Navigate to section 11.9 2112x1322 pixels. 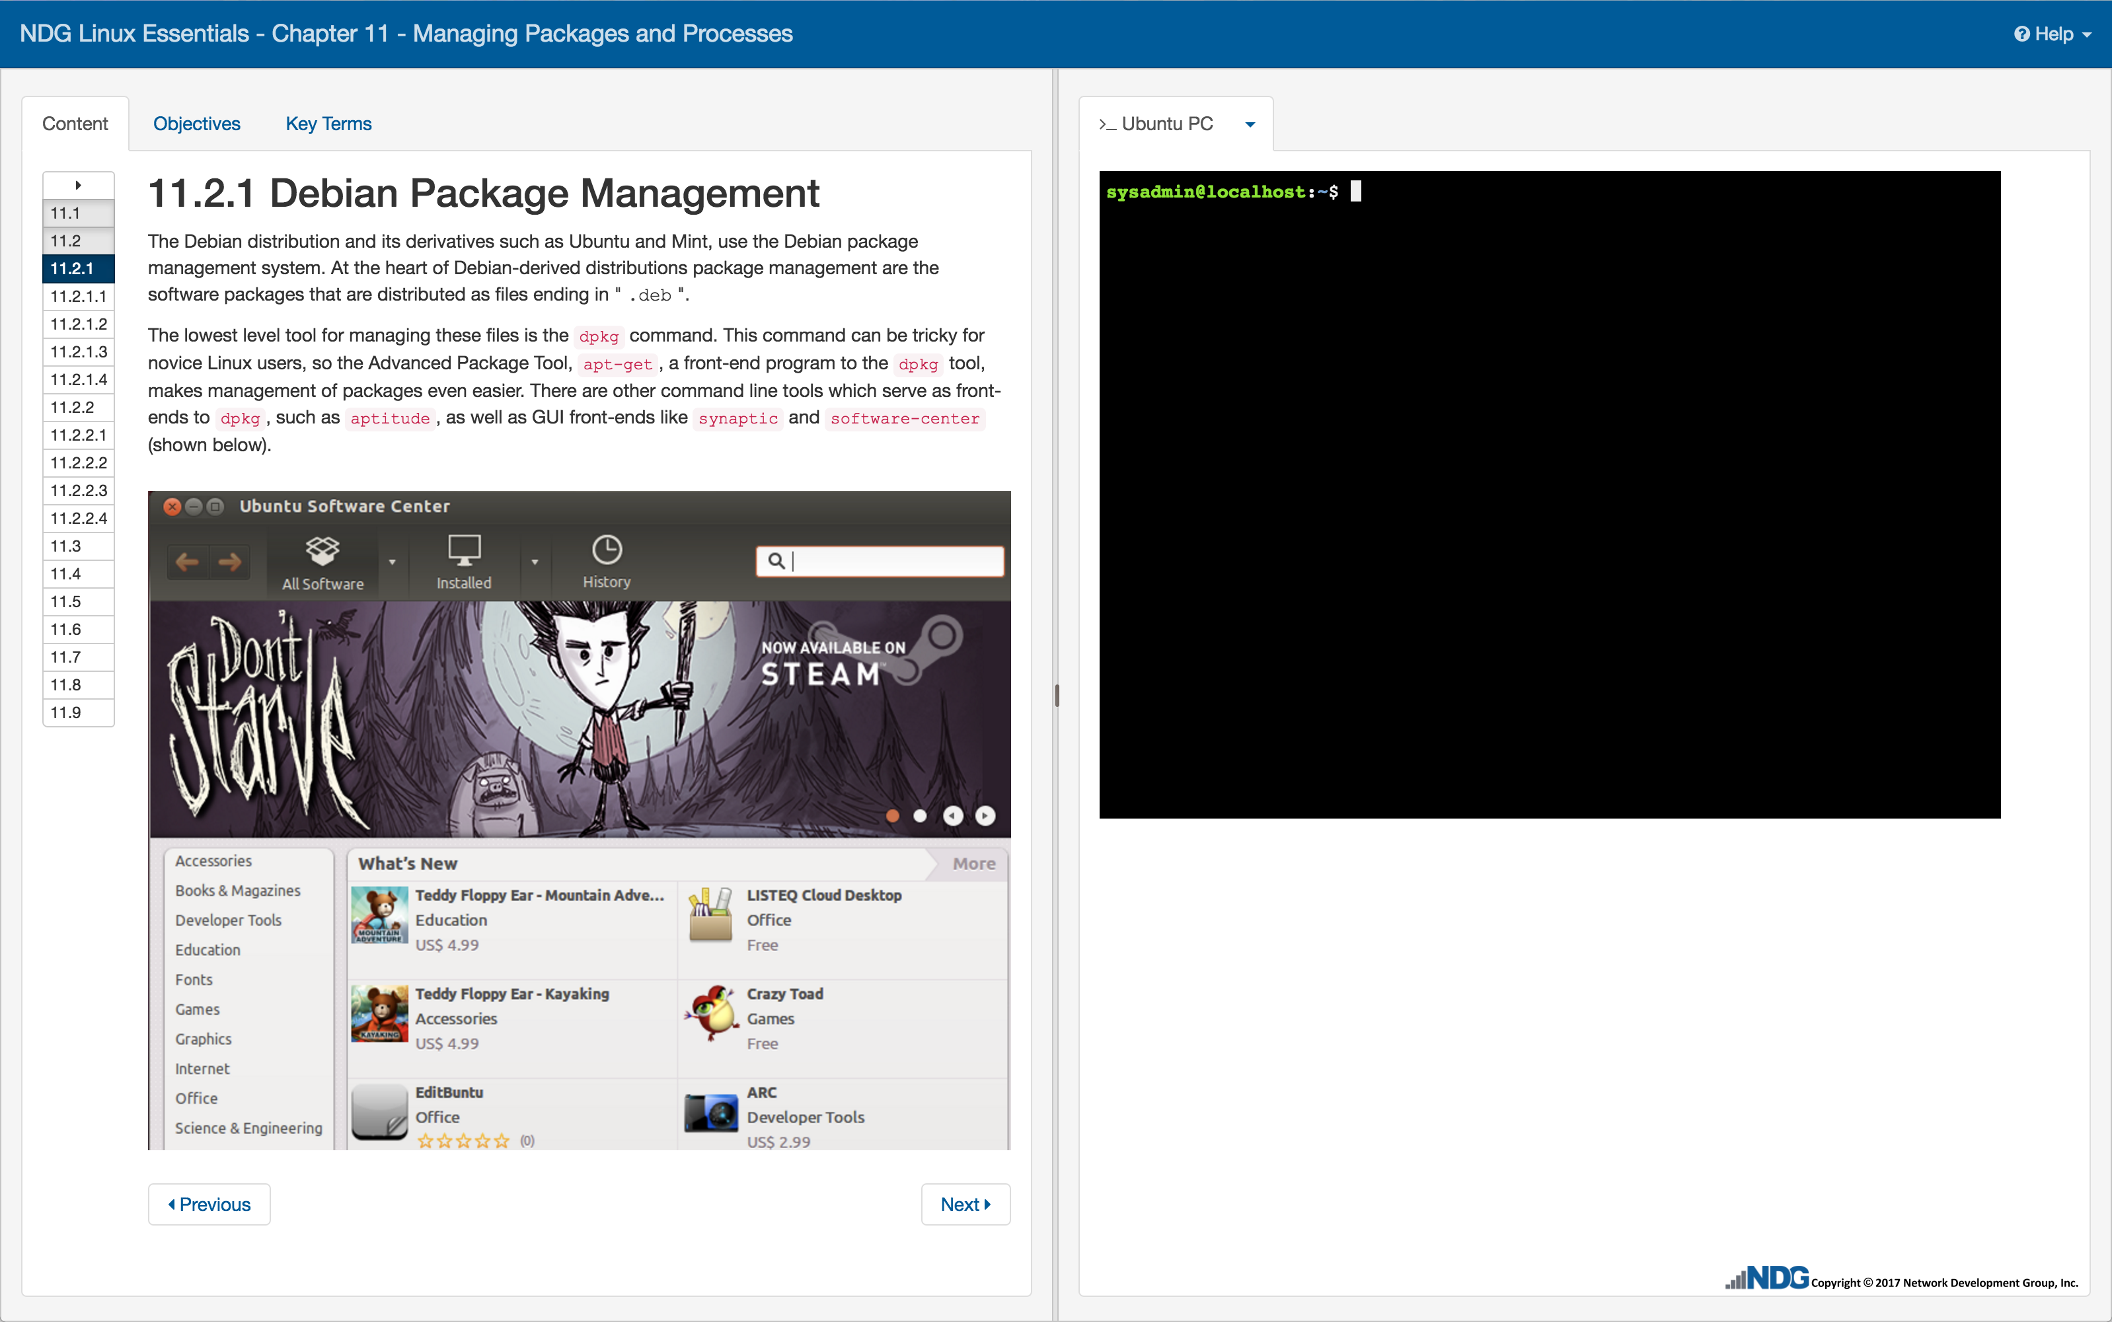click(79, 713)
